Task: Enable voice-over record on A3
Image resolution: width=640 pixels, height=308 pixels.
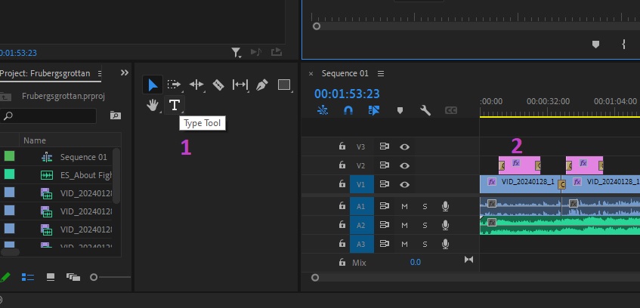Action: pos(445,244)
